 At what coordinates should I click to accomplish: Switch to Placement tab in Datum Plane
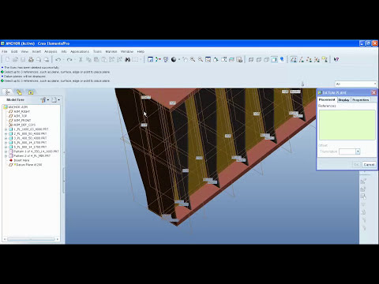coord(327,99)
